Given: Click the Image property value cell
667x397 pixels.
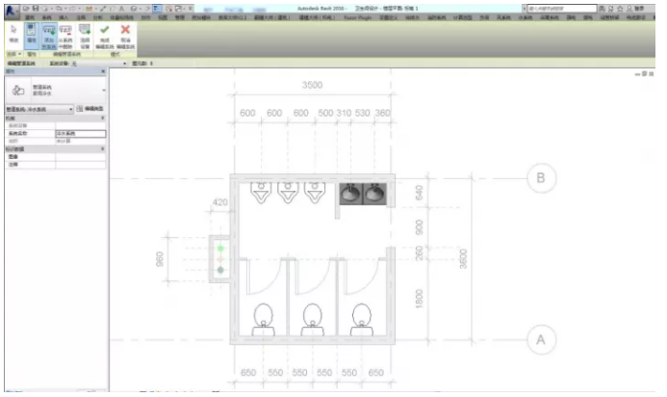Looking at the screenshot, I should [81, 157].
